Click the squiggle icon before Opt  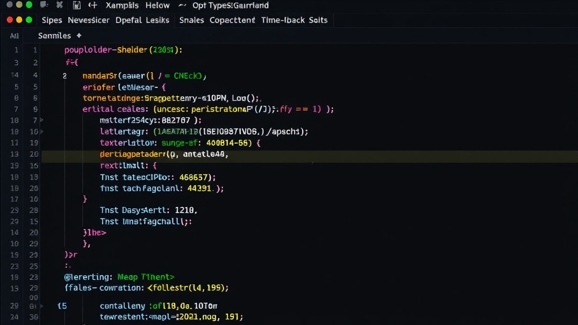[x=182, y=5]
